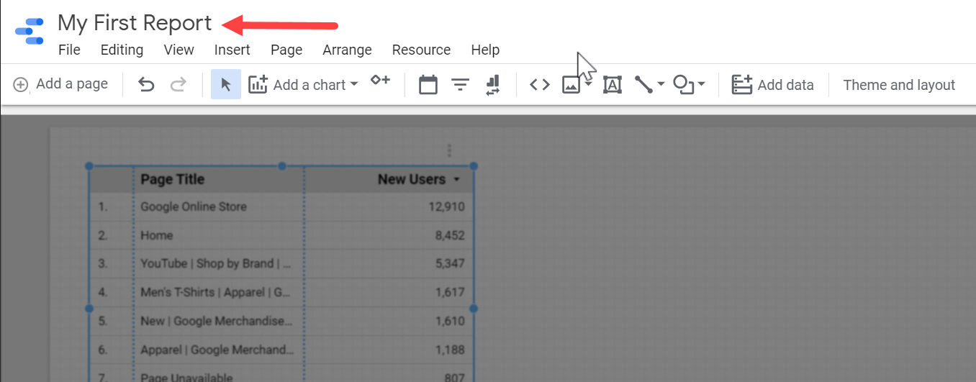Viewport: 976px width, 382px height.
Task: Open the File menu
Action: [69, 50]
